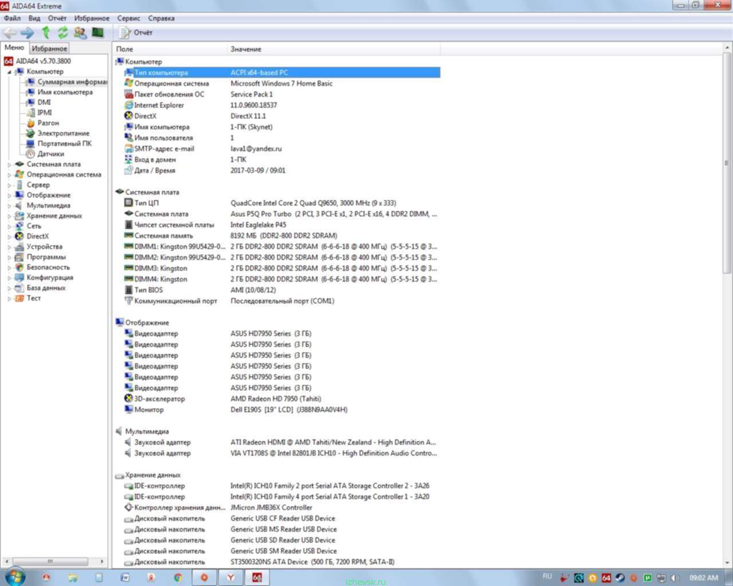733x586 pixels.
Task: Click the Программы tree icon
Action: point(19,257)
